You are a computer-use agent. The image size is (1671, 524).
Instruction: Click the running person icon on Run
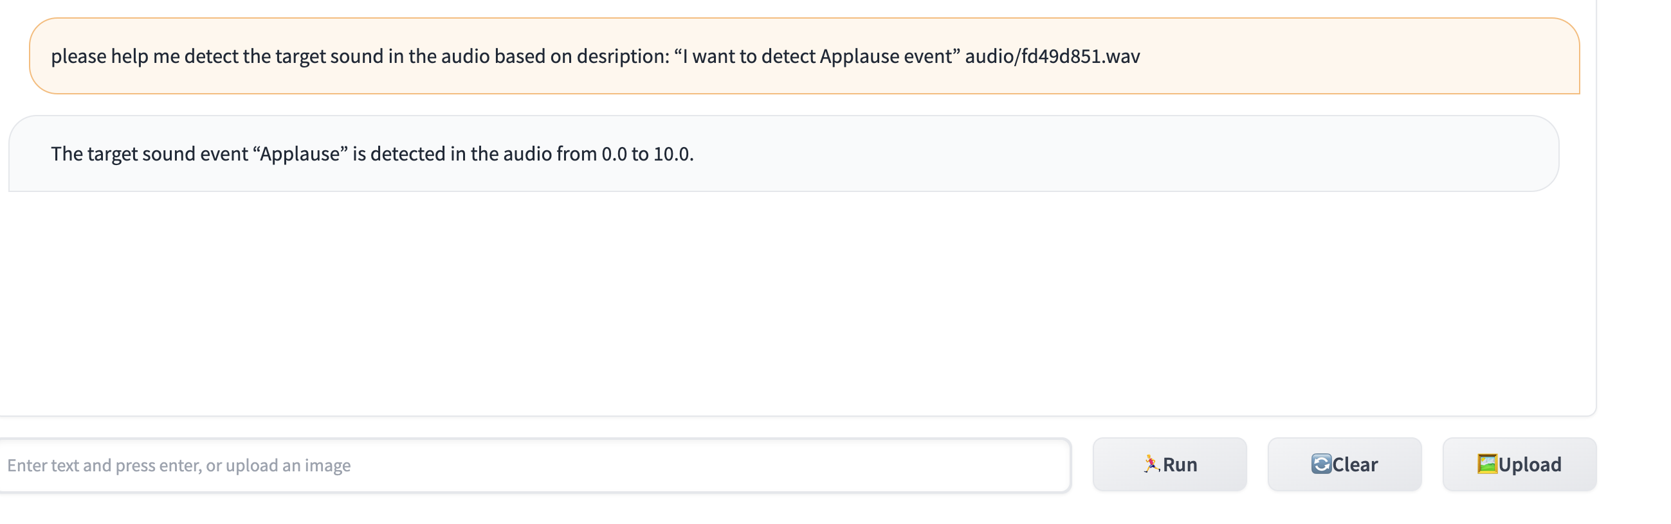(x=1151, y=464)
